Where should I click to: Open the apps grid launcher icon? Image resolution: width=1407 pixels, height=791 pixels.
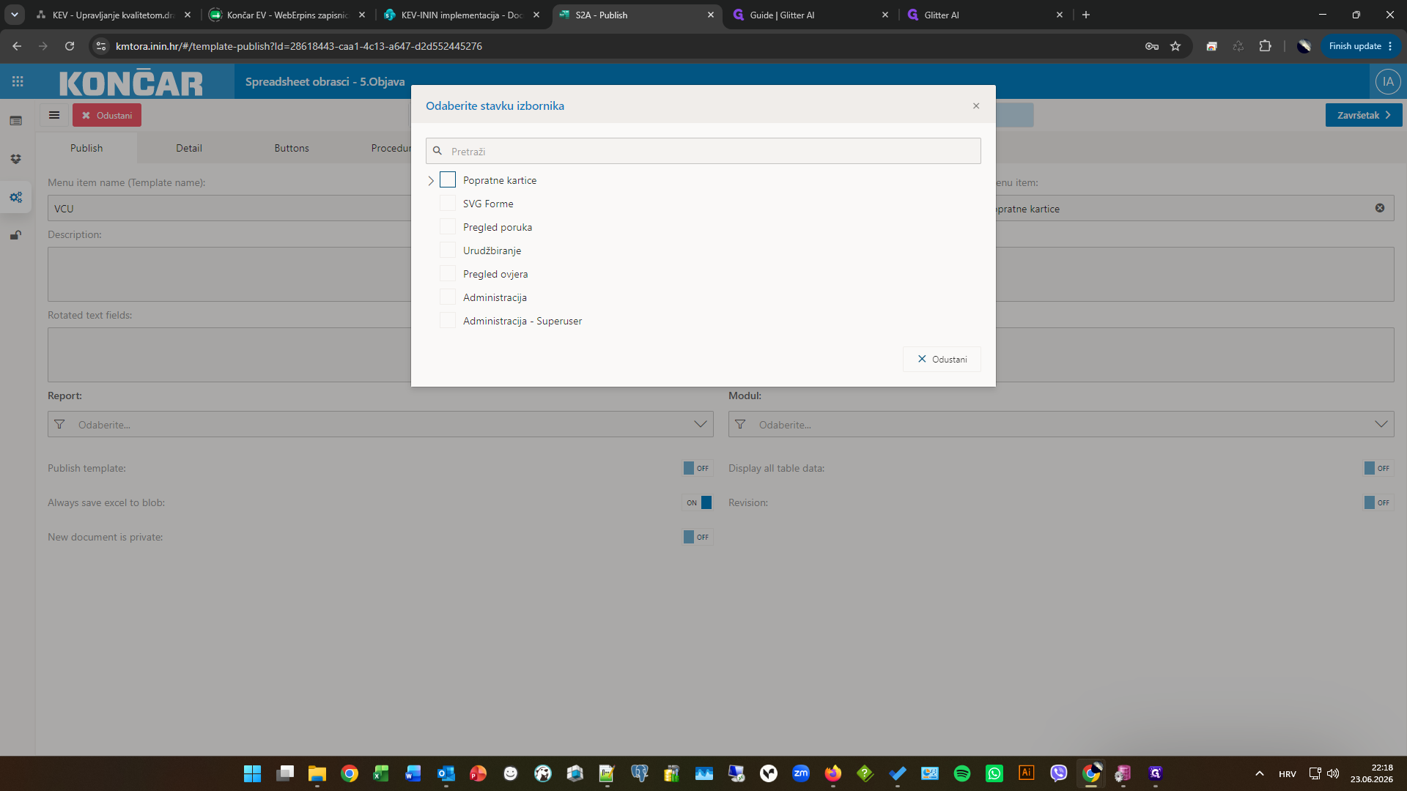click(x=18, y=81)
